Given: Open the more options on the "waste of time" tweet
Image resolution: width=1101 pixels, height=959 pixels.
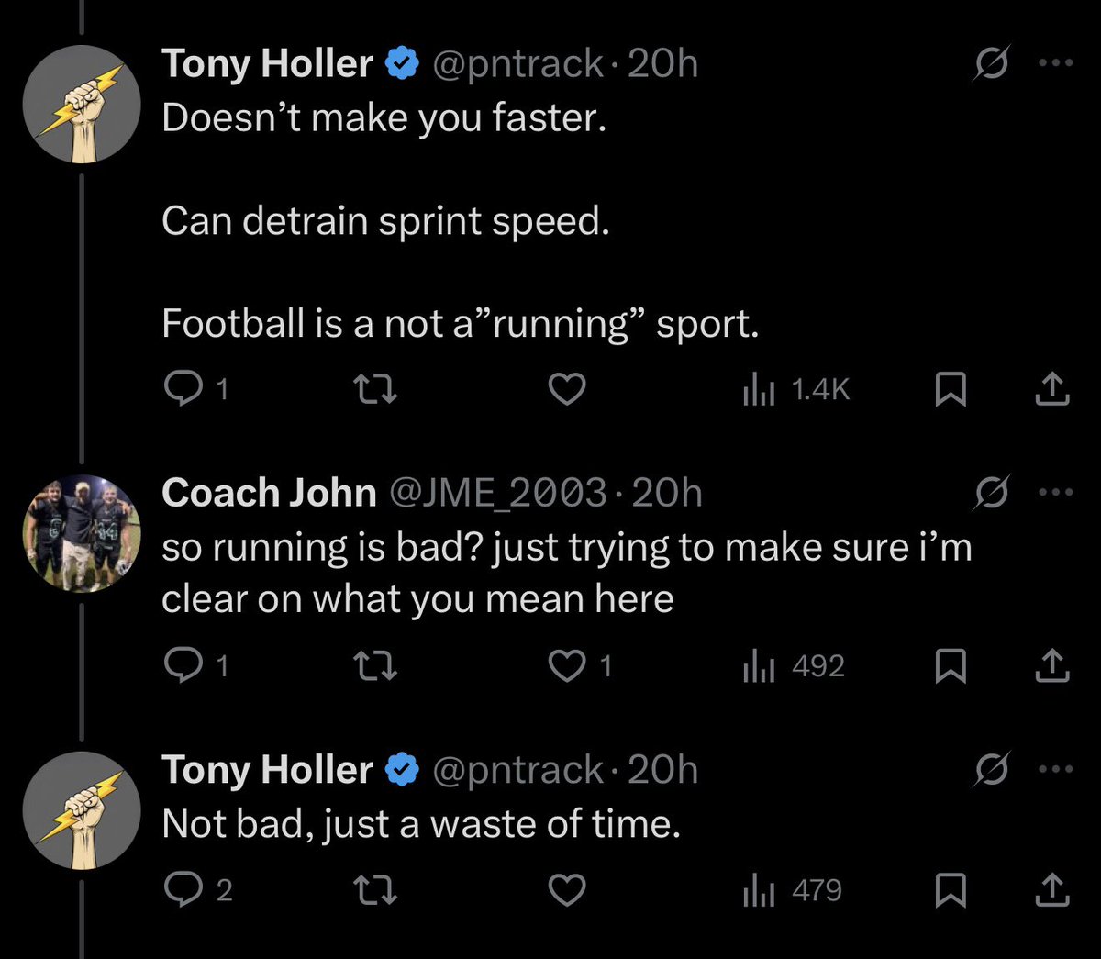Looking at the screenshot, I should click(1055, 770).
